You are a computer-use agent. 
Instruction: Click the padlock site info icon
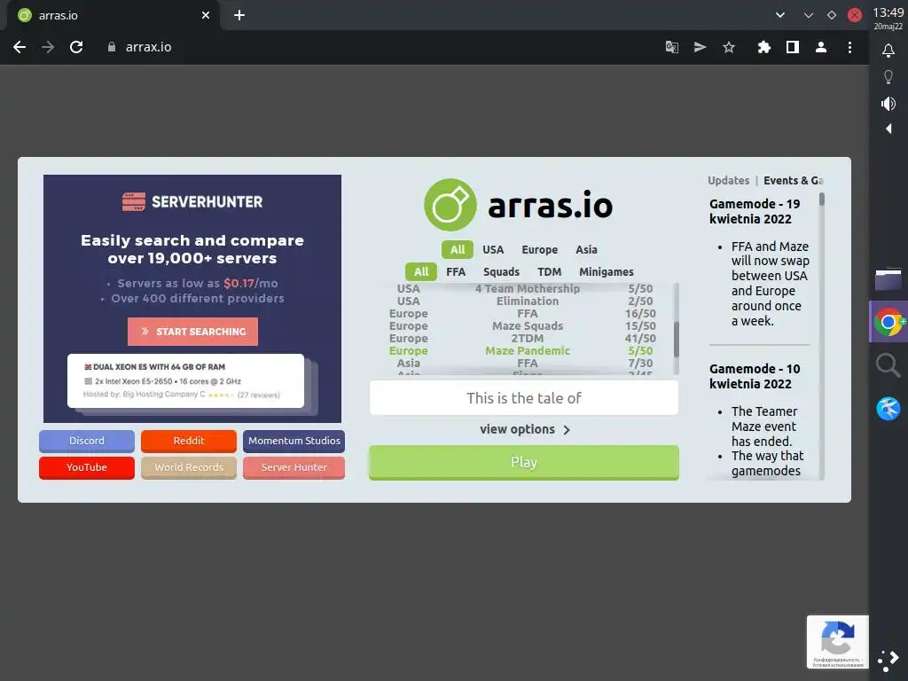tap(112, 47)
